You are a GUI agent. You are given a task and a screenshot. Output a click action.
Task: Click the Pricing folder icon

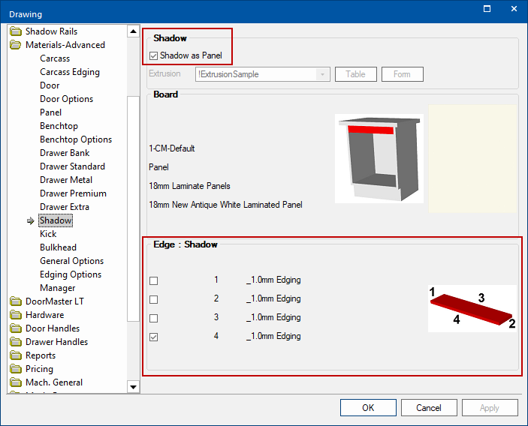pos(16,369)
